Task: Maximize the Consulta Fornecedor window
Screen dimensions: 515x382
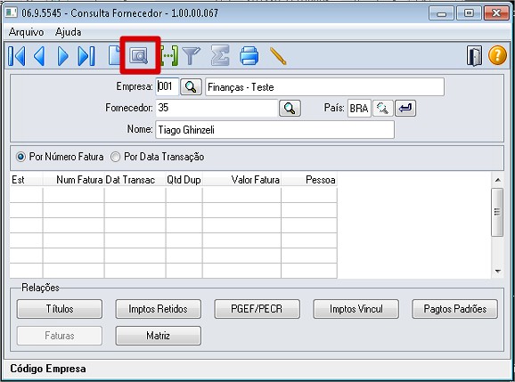Action: coord(469,13)
